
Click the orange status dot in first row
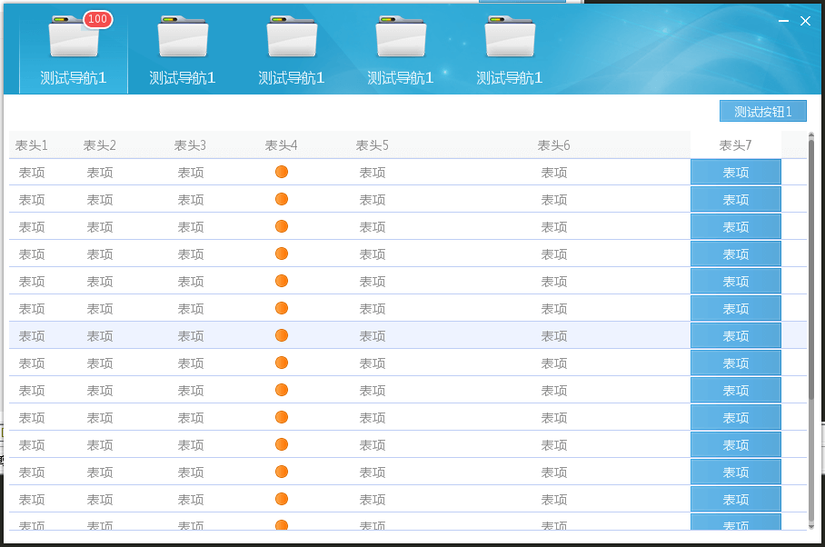pos(281,171)
